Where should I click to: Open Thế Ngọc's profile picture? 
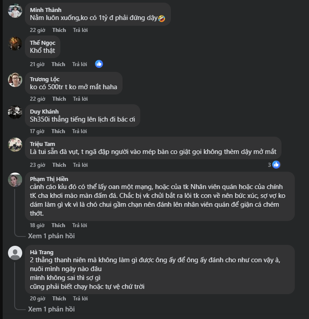click(x=15, y=43)
